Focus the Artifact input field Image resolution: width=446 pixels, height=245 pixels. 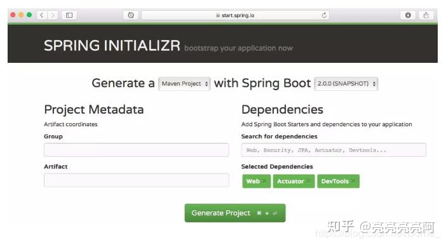[x=136, y=180]
